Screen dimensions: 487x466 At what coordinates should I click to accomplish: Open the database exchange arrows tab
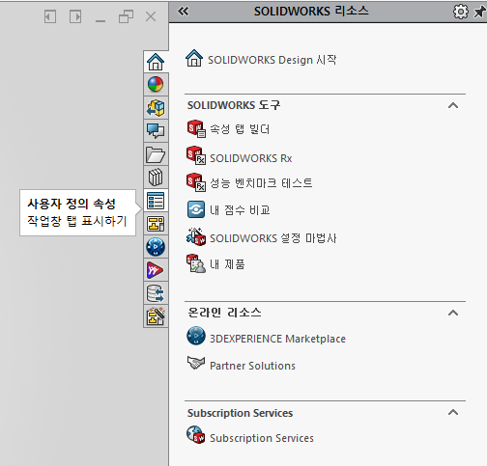point(156,293)
